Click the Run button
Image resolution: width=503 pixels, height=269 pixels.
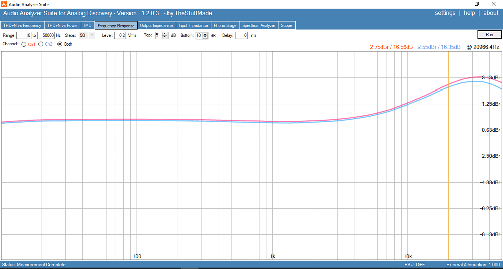489,34
